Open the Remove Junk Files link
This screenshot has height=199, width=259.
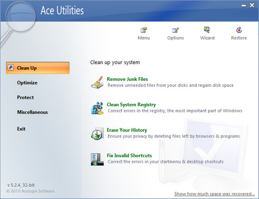[x=127, y=79]
